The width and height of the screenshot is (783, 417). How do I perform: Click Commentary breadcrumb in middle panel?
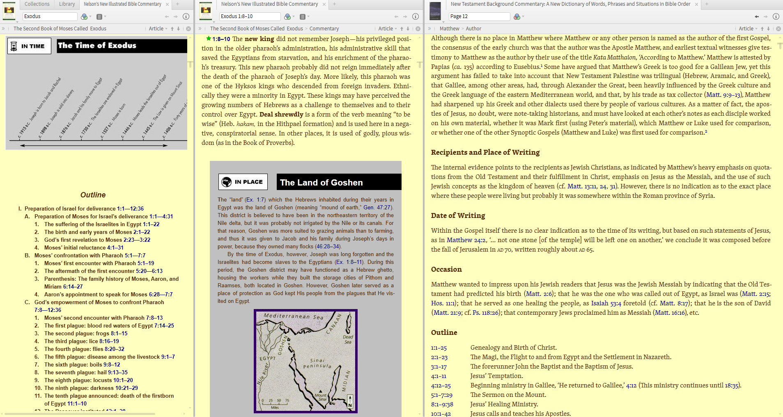[324, 29]
